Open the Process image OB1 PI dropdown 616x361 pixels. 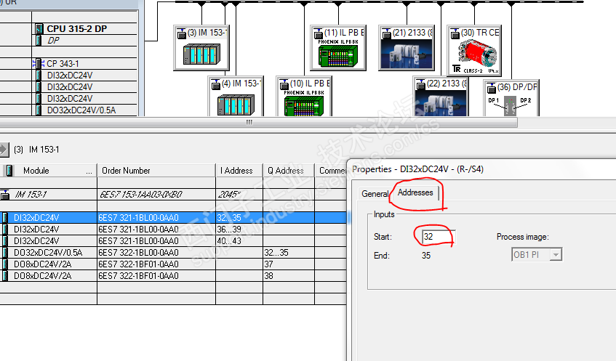coord(537,255)
